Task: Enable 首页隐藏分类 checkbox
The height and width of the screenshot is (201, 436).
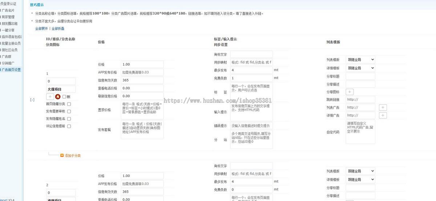Action: tap(69, 104)
